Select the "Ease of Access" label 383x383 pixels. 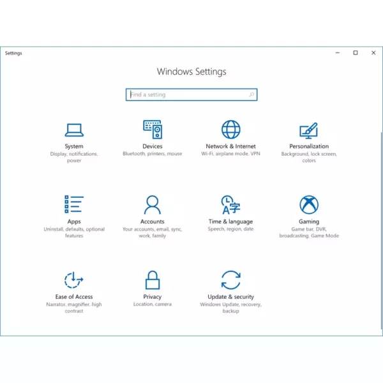(x=74, y=297)
